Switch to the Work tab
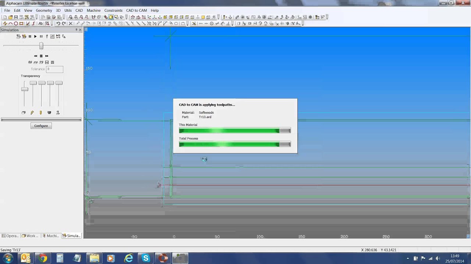The width and height of the screenshot is (471, 264). (x=30, y=236)
